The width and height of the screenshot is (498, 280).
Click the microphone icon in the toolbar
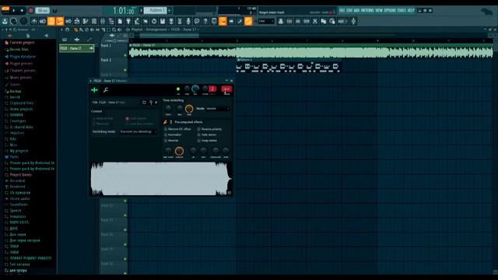point(188,21)
